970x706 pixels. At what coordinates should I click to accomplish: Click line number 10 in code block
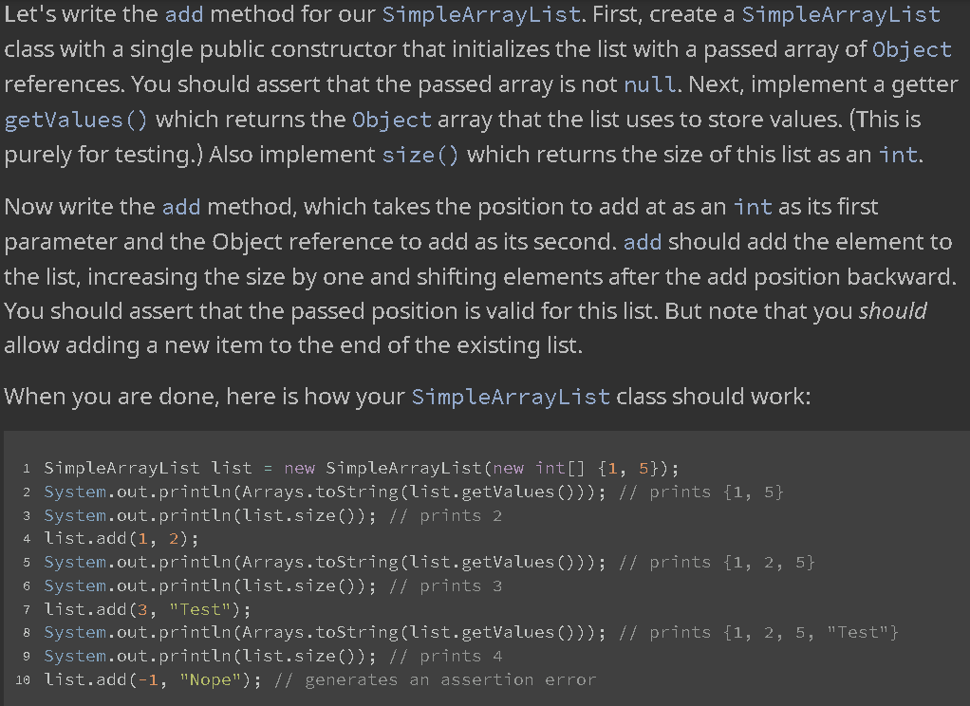pos(24,679)
